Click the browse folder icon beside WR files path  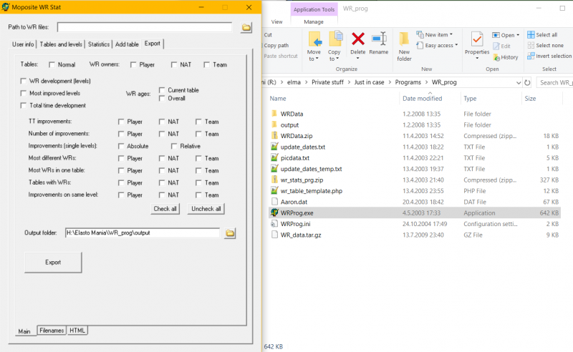[x=246, y=27]
